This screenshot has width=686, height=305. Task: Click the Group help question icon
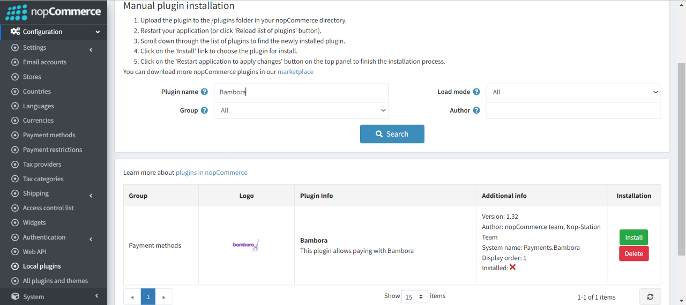point(204,110)
